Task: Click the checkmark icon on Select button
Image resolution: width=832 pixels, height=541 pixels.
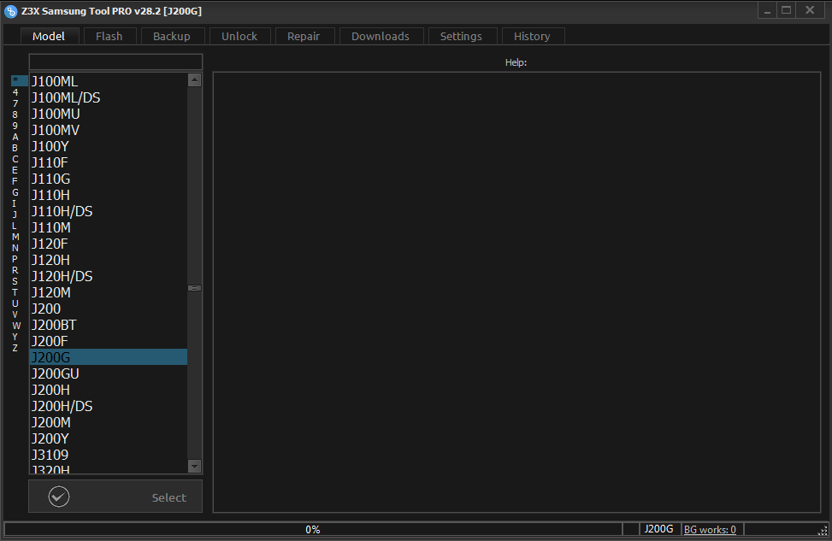Action: (x=59, y=497)
